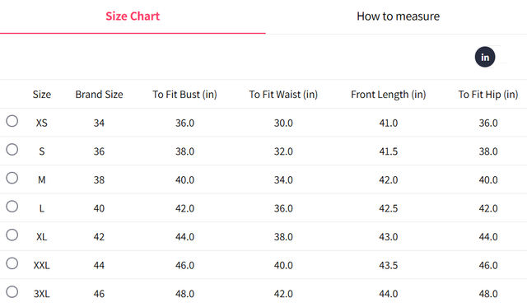Select the XL size radio button

click(12, 235)
